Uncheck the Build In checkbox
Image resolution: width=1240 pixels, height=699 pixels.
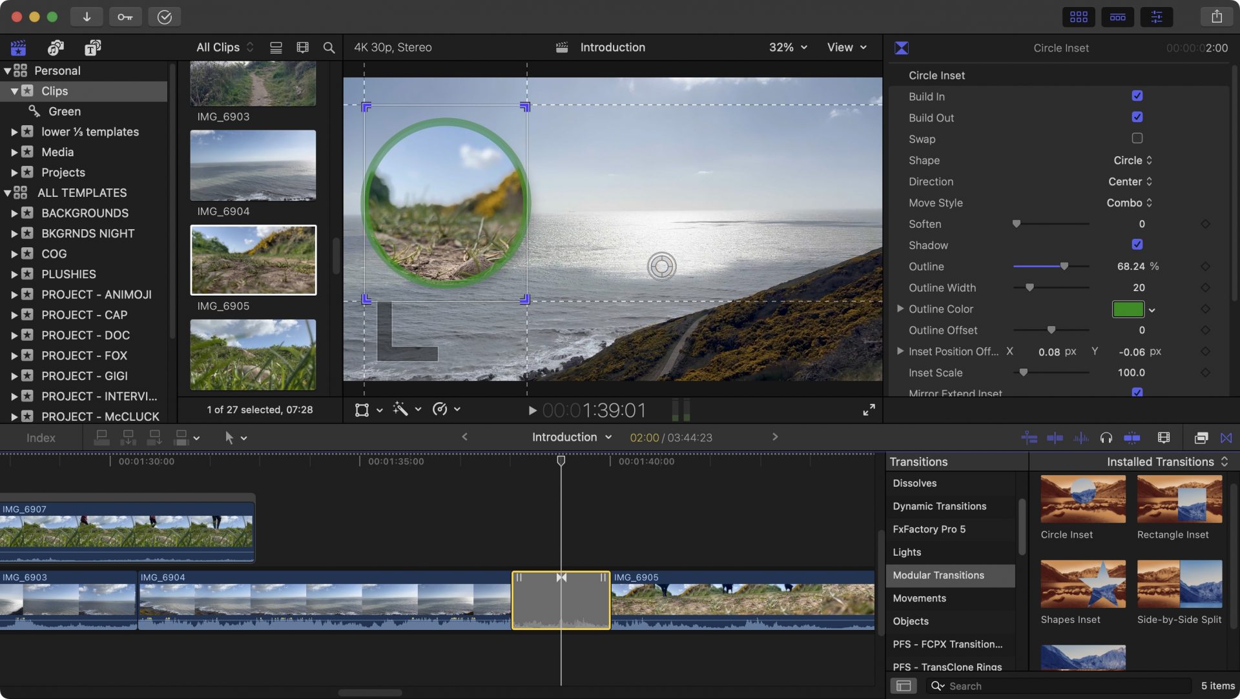(1137, 96)
